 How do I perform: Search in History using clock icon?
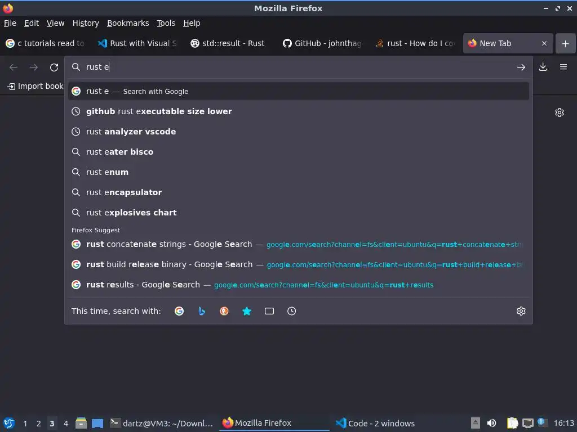click(291, 311)
